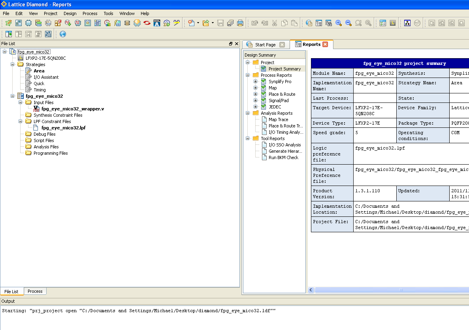Click the report horizontal scrollbar thumb
Viewport: 469px width, 330px height.
pos(401,290)
